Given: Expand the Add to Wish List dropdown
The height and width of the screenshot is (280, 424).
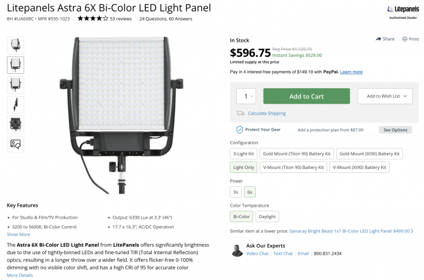Looking at the screenshot, I should click(x=384, y=96).
